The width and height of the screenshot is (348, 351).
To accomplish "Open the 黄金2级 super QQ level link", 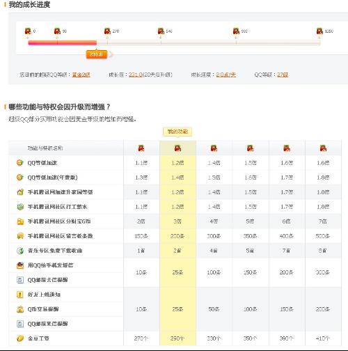I will (81, 75).
